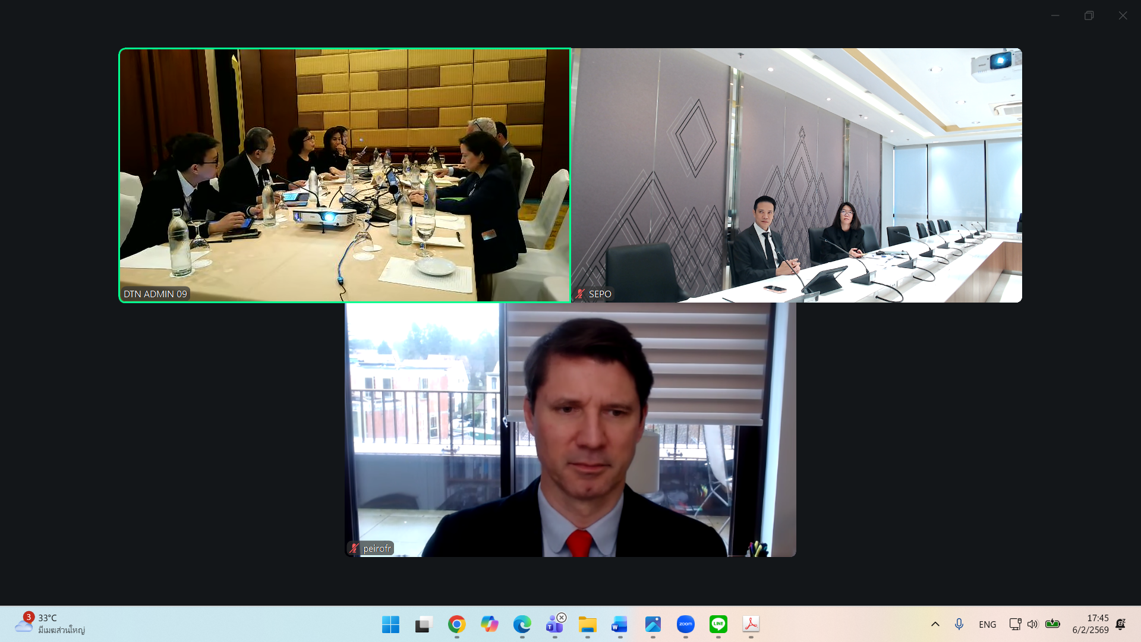Open Microsoft Edge browser icon
The height and width of the screenshot is (642, 1141).
(x=522, y=624)
